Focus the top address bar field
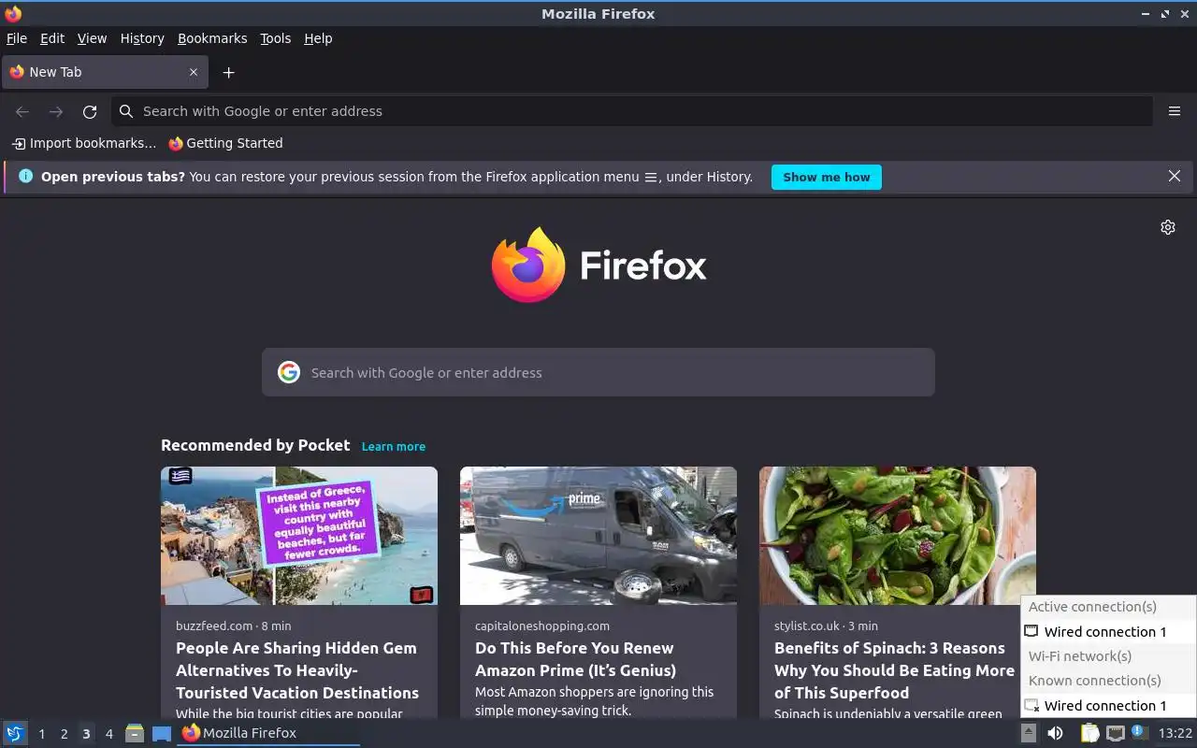1197x748 pixels. [632, 111]
